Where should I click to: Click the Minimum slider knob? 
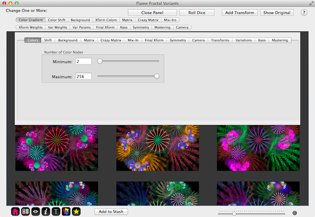pos(100,61)
